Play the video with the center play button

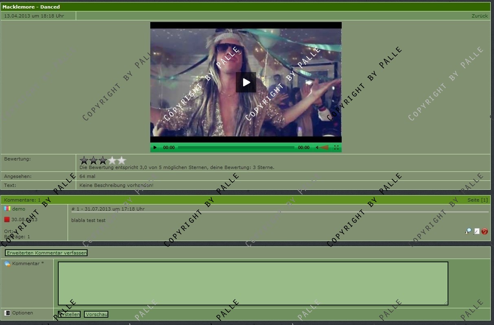pyautogui.click(x=246, y=82)
